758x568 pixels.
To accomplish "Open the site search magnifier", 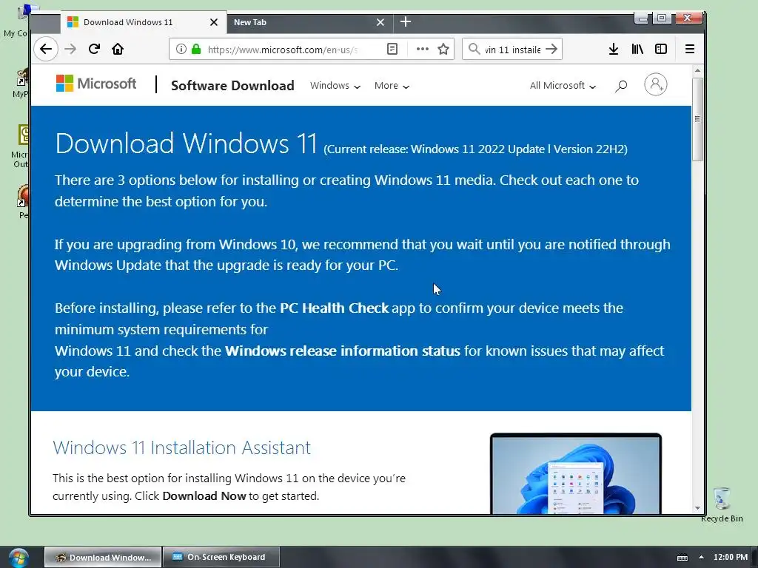I will (621, 86).
